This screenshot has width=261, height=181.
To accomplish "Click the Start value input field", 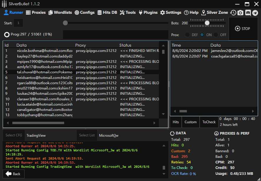I will [x=18, y=23].
